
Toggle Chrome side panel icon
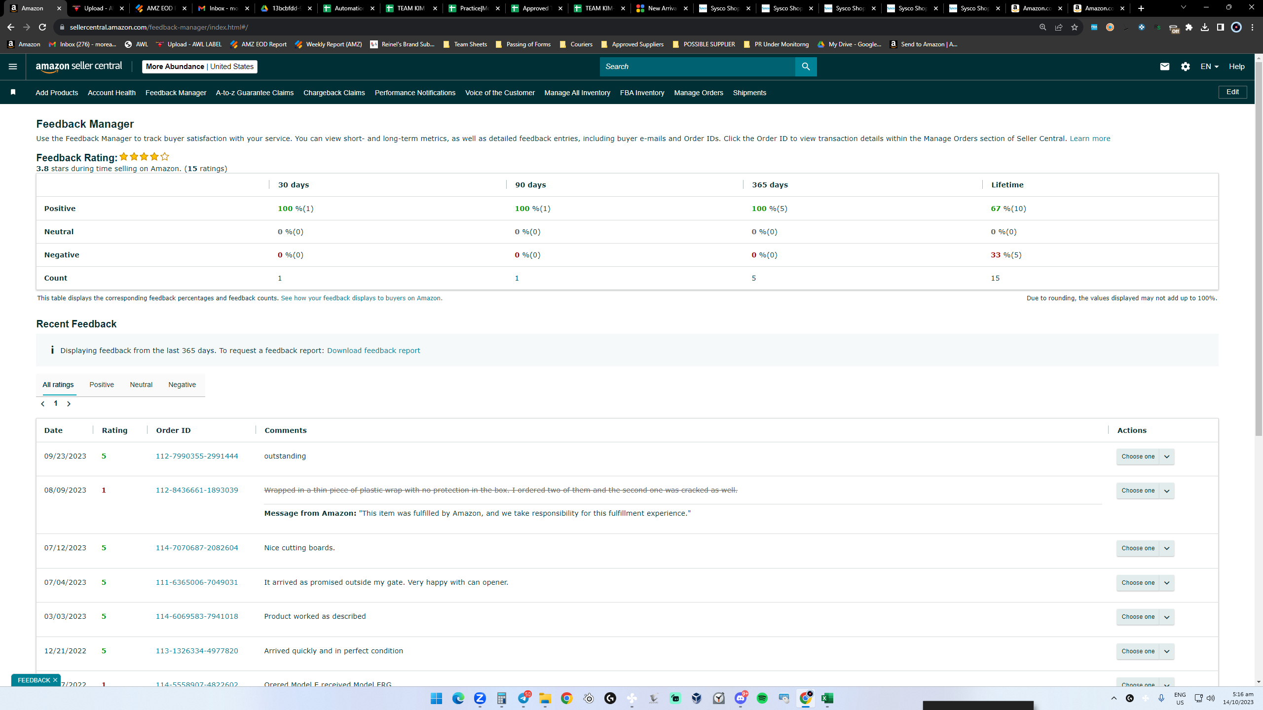tap(1221, 27)
